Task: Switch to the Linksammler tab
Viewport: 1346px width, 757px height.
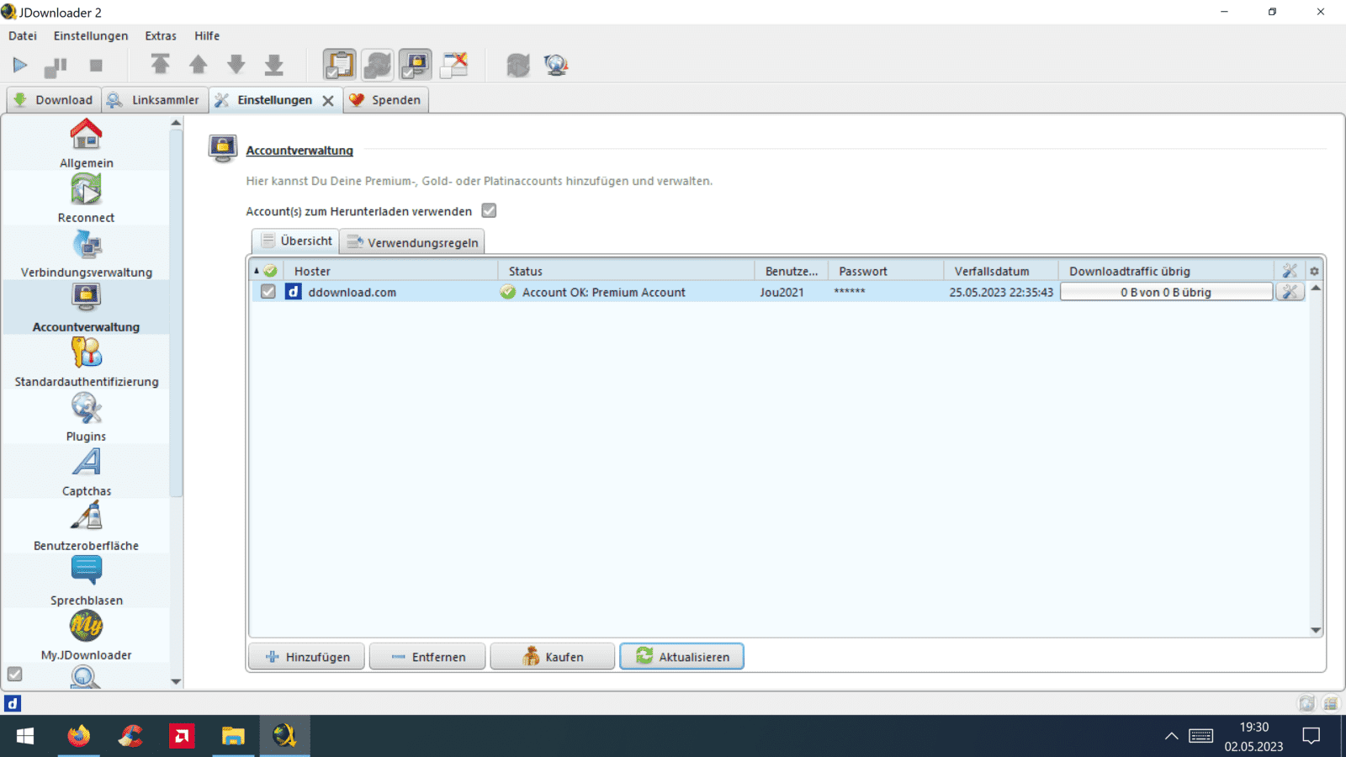Action: 155,99
